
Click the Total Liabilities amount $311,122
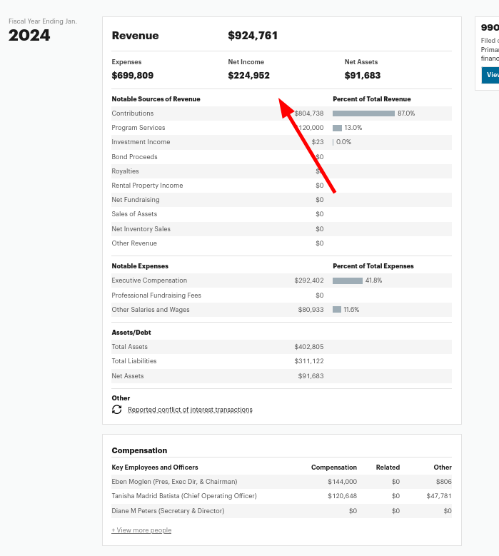point(309,361)
